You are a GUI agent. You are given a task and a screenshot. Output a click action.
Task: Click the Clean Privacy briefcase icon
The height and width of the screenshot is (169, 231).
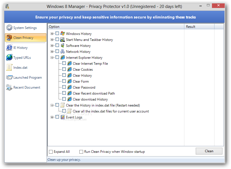(9, 37)
